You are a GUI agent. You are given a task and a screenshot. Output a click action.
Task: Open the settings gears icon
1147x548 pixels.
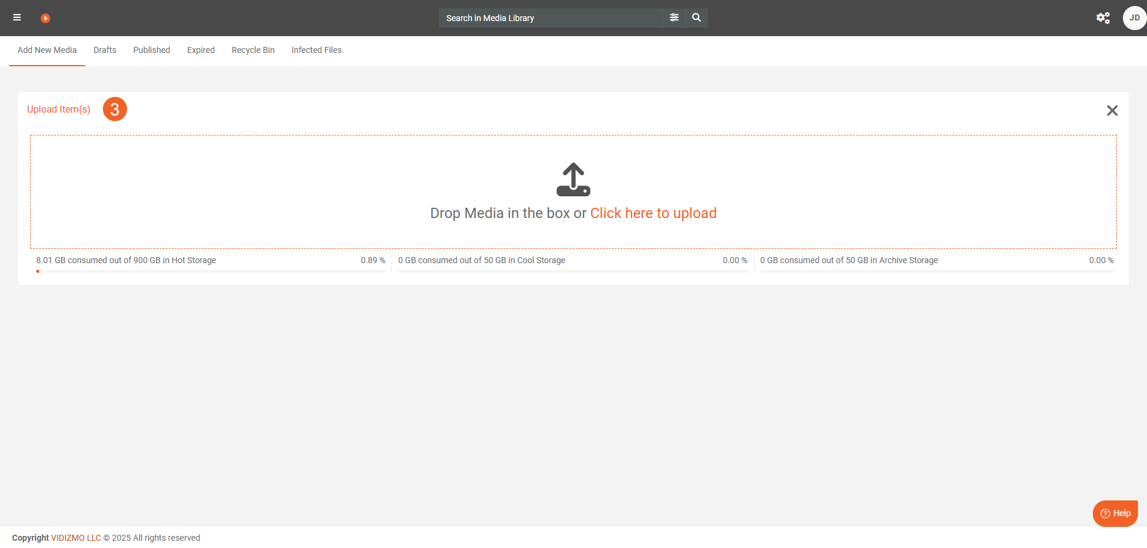point(1103,18)
